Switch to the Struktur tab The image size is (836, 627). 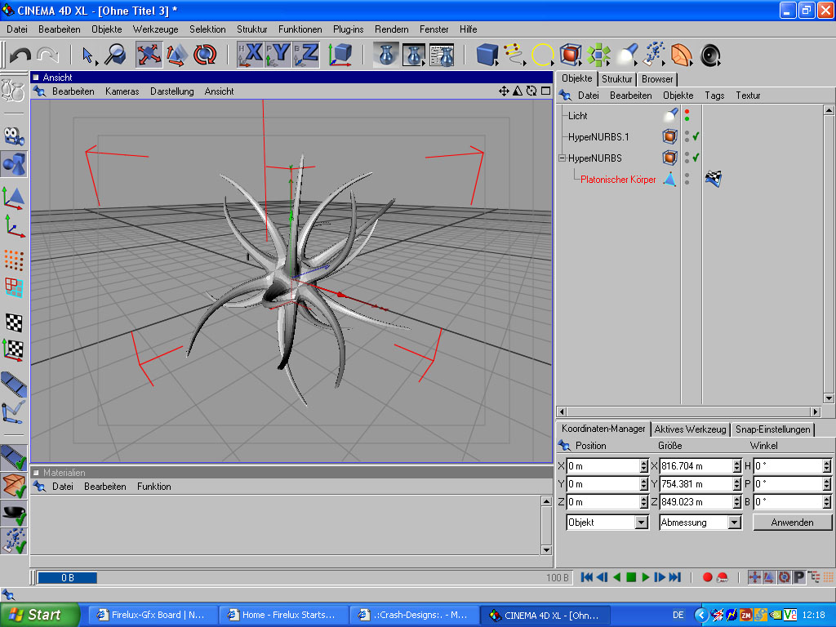point(617,79)
